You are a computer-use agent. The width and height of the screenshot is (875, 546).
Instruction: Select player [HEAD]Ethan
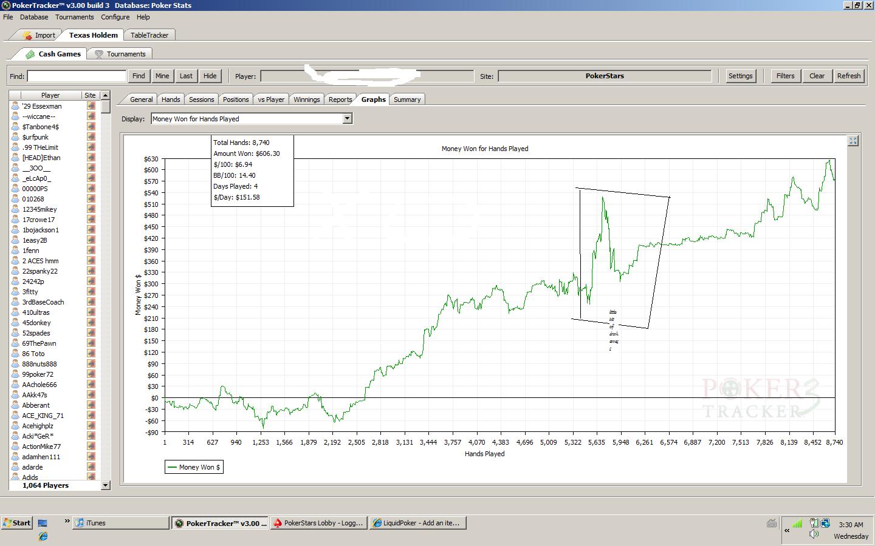41,158
